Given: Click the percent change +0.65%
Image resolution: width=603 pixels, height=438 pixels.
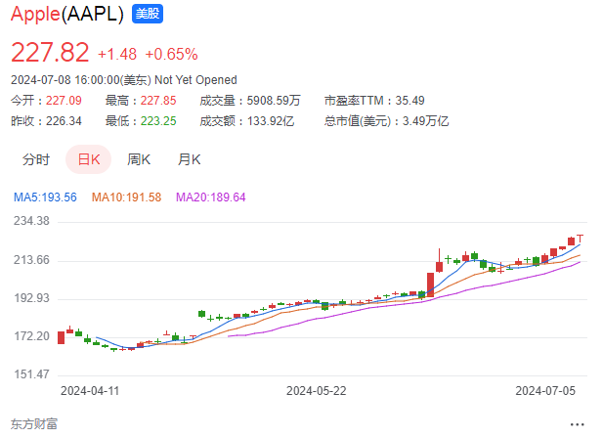Looking at the screenshot, I should pos(171,54).
